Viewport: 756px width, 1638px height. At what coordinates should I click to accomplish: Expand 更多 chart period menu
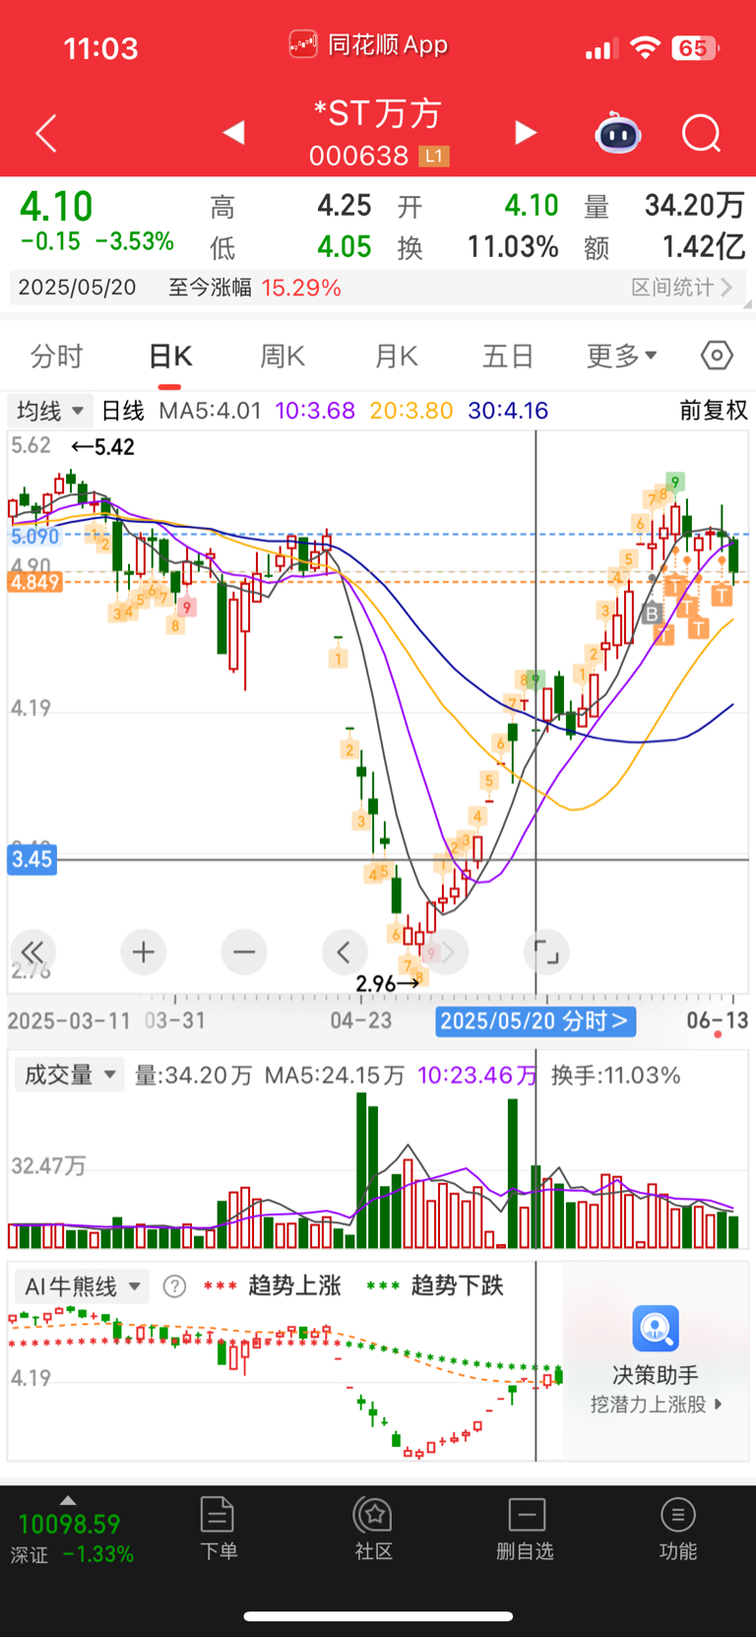(x=622, y=356)
